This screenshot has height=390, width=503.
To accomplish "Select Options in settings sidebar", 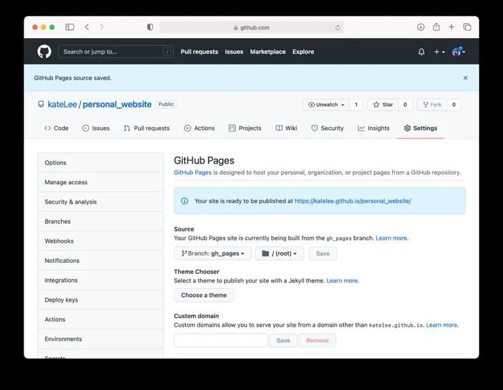I will (x=101, y=162).
